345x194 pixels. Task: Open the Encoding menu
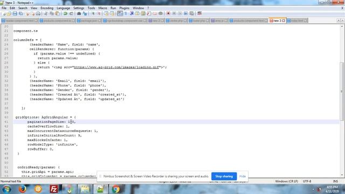[47, 8]
